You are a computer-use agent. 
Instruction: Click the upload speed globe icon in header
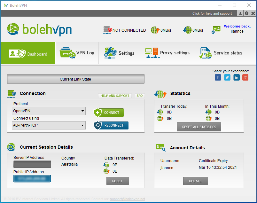[x=155, y=30]
